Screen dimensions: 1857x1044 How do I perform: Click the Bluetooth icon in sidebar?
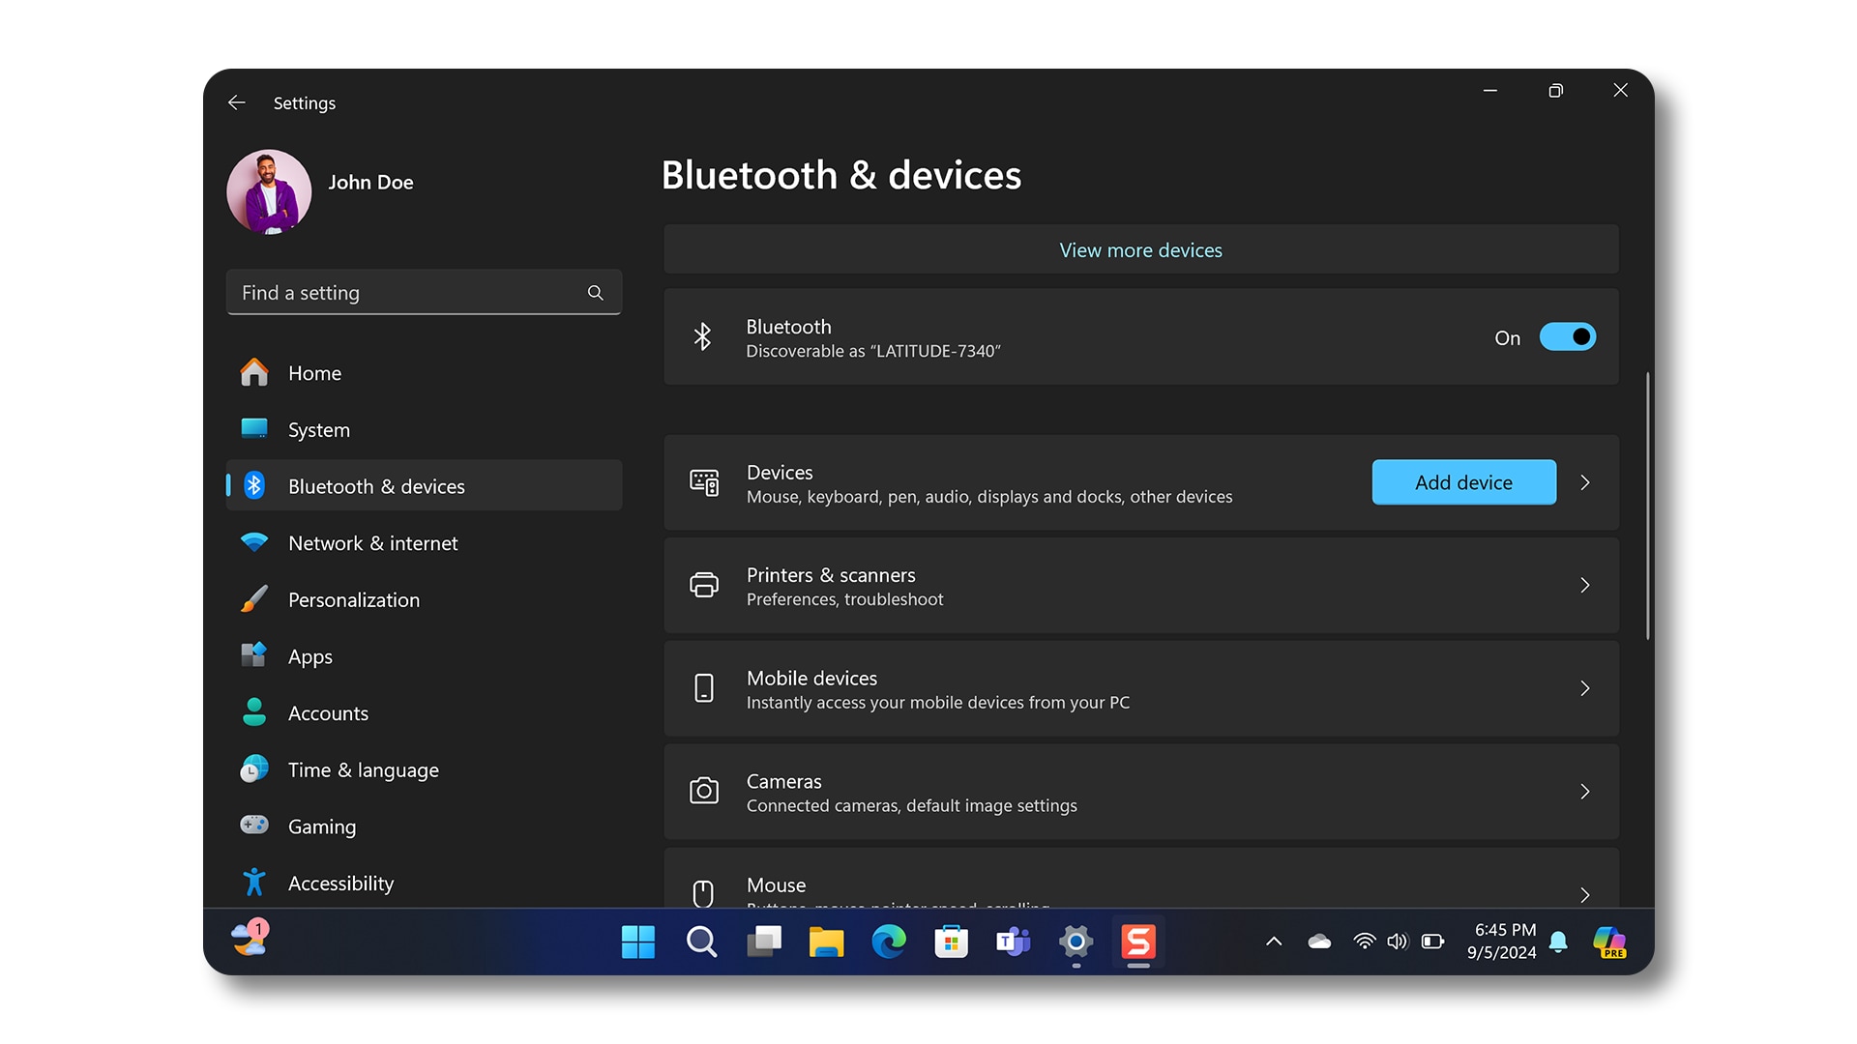point(255,485)
